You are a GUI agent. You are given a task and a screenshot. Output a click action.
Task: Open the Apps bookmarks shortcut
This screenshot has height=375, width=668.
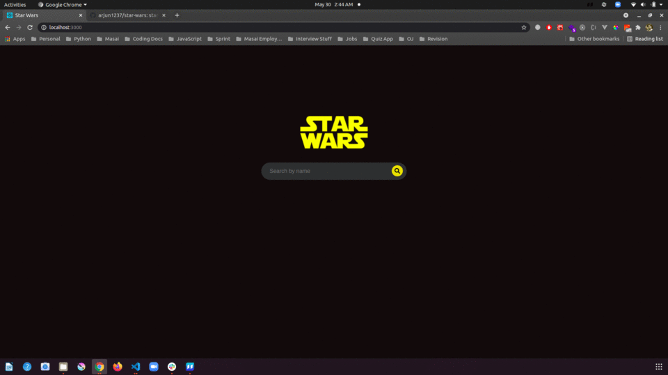pos(15,39)
